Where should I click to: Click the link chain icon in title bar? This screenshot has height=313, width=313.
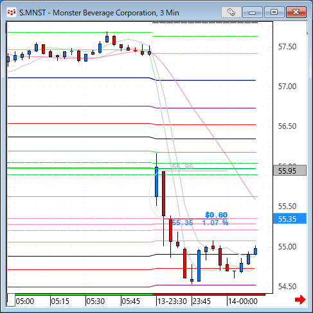tap(231, 12)
